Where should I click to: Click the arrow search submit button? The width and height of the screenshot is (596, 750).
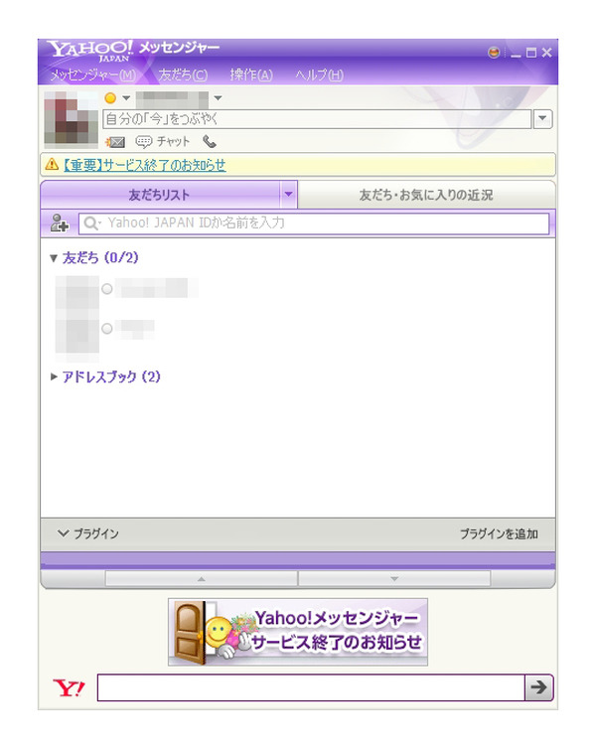(539, 687)
